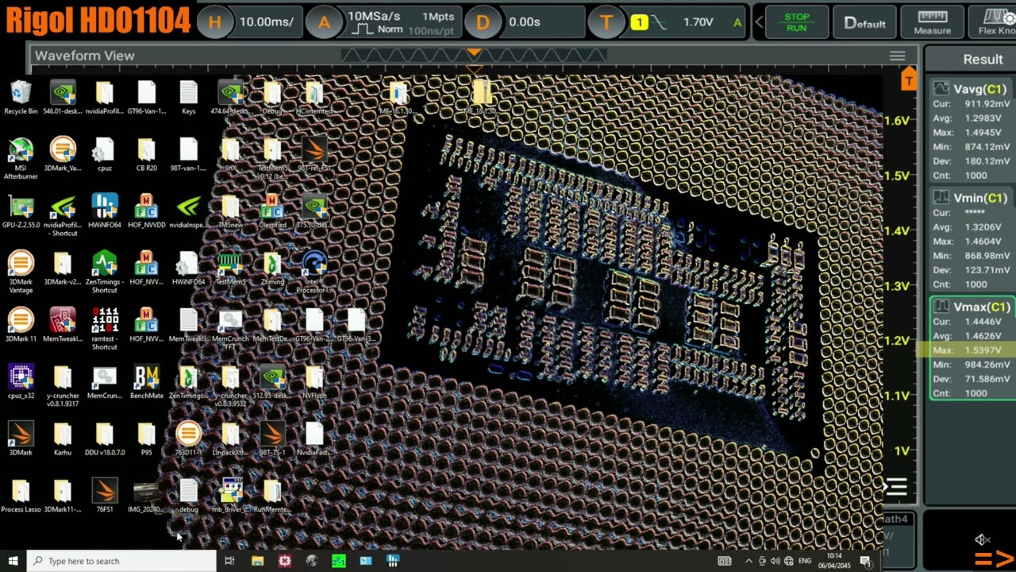
Task: Tap the STOP RUN button
Action: tap(796, 22)
